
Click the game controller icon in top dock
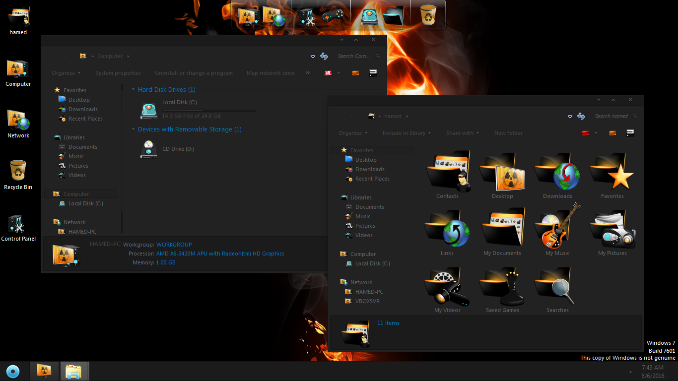[x=333, y=16]
